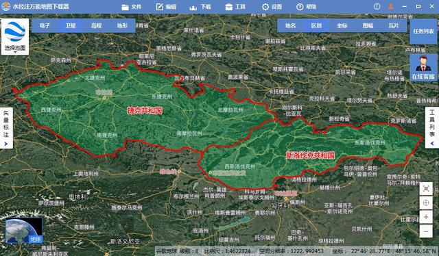Toggle the 图幅 overlay
This screenshot has height=256, width=439.
[x=368, y=25]
